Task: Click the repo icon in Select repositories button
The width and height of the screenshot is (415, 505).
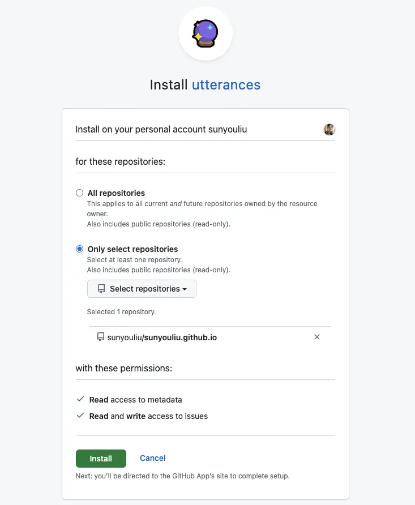Action: tap(101, 289)
